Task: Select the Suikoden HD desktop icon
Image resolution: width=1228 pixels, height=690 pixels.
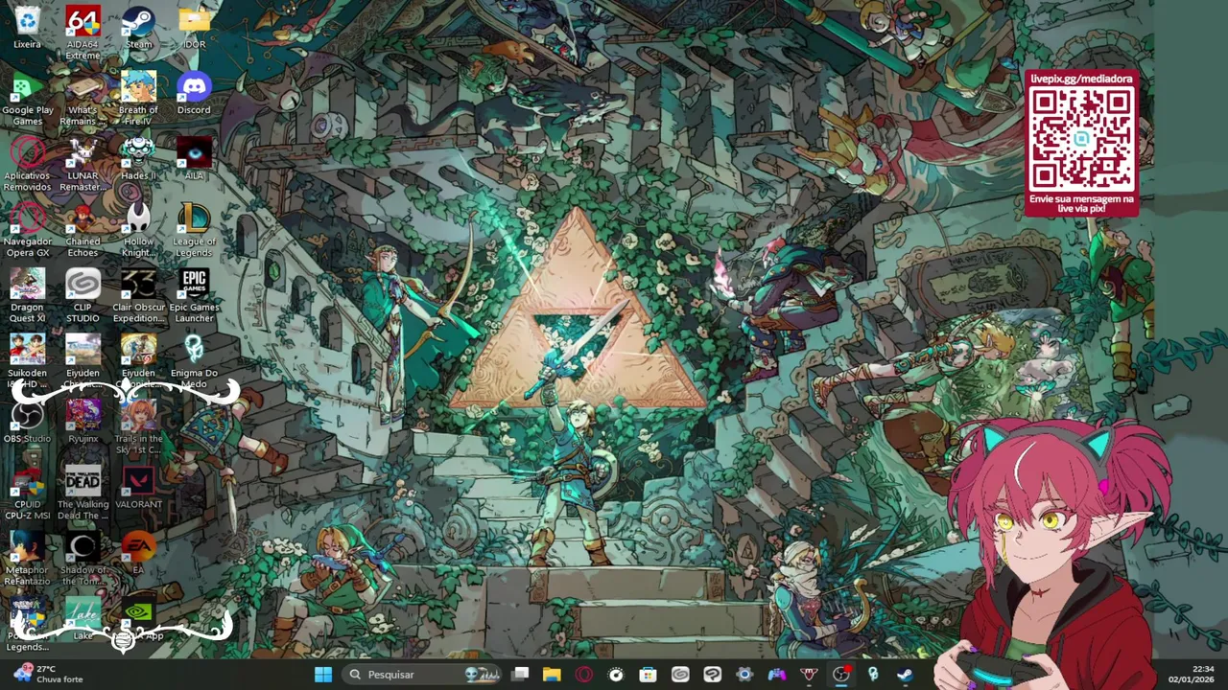Action: pos(27,362)
